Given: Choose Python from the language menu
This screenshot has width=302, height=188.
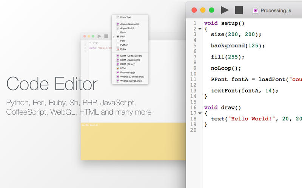Looking at the screenshot, I should (x=130, y=45).
